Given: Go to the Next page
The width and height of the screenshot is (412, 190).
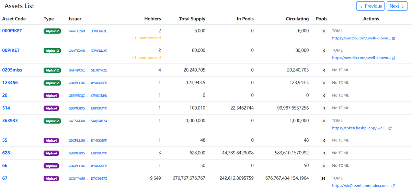Looking at the screenshot, I should (397, 6).
